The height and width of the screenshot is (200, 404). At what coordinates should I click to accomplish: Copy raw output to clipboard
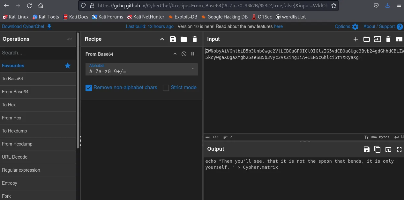(378, 149)
